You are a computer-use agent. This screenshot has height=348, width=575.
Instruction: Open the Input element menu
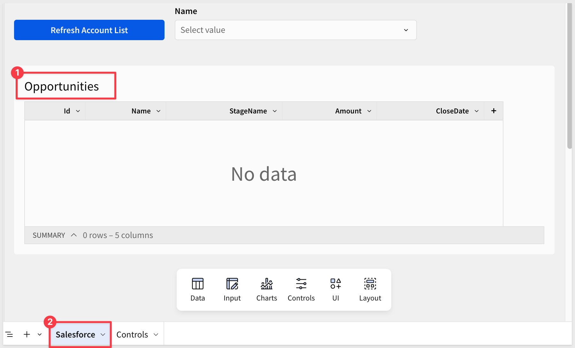[232, 289]
